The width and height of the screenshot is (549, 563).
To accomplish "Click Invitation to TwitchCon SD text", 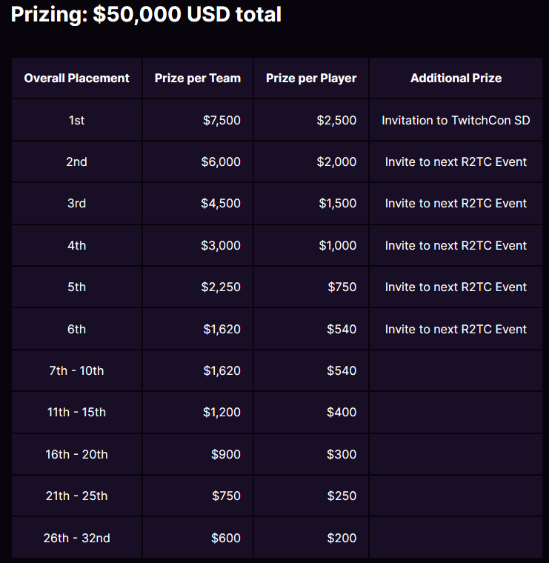I will (456, 120).
